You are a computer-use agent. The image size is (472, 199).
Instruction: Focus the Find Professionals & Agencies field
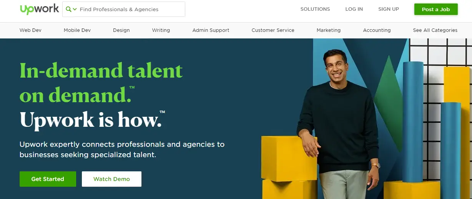click(x=124, y=9)
